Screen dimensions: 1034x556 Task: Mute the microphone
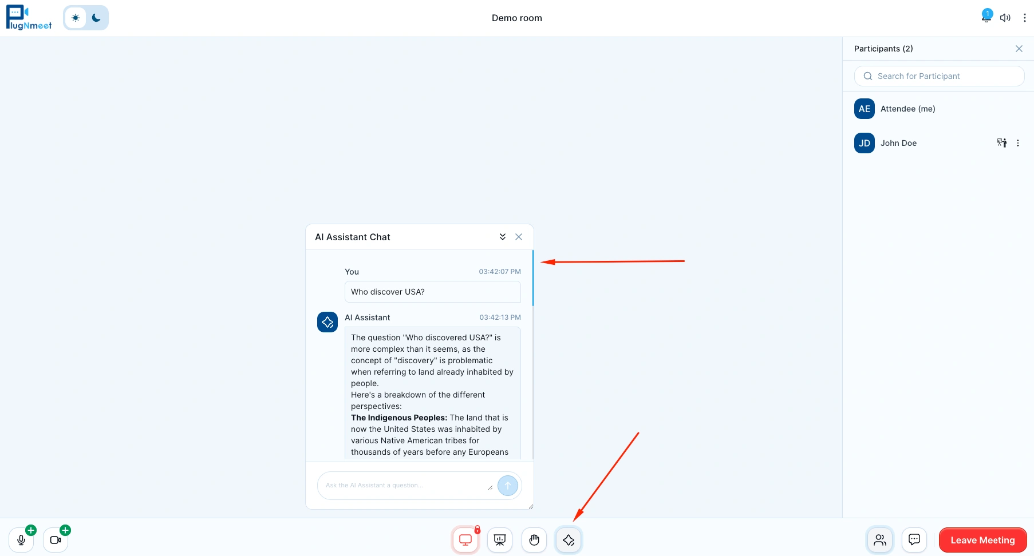21,539
